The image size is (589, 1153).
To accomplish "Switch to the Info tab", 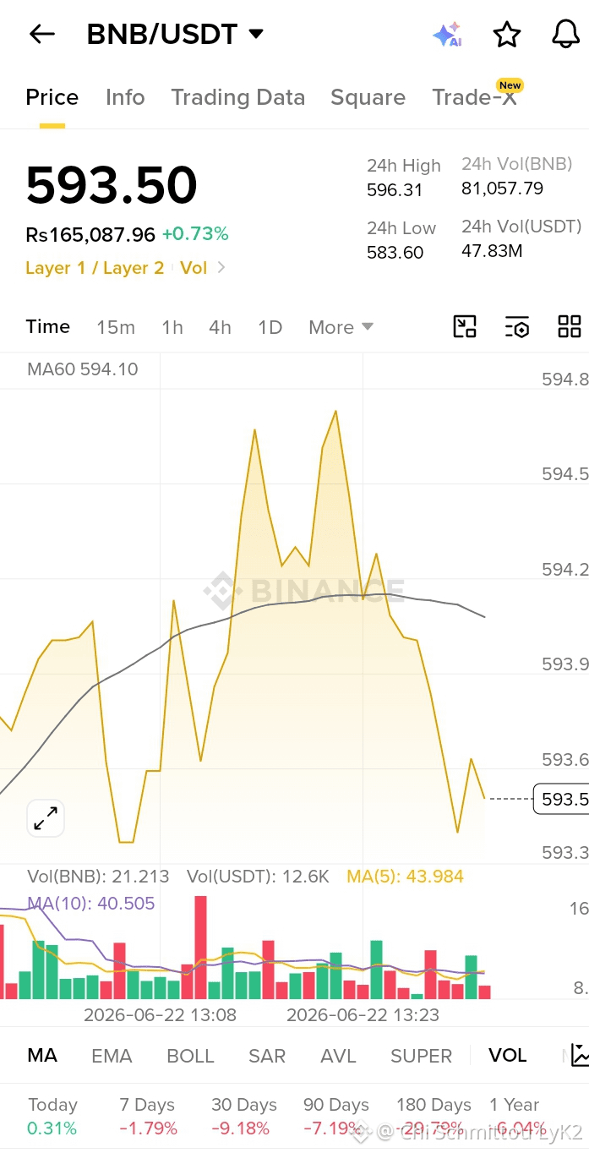I will 125,97.
